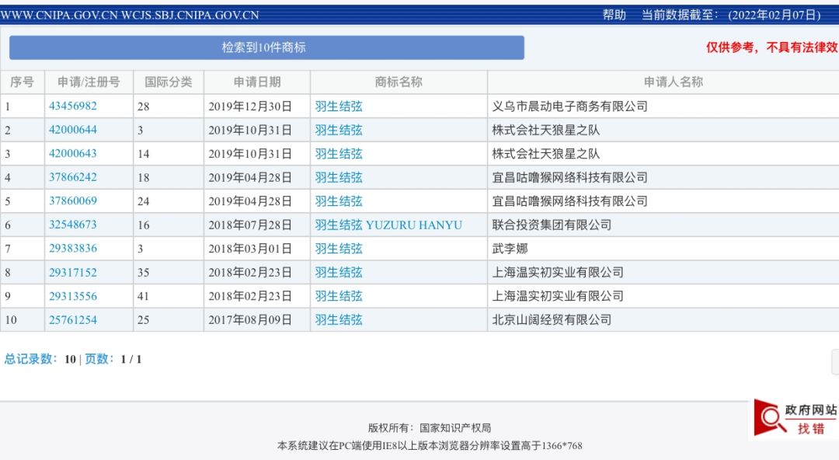Open trademark 羽生结弦 YUZURU HANYU
The width and height of the screenshot is (839, 460).
click(x=388, y=225)
